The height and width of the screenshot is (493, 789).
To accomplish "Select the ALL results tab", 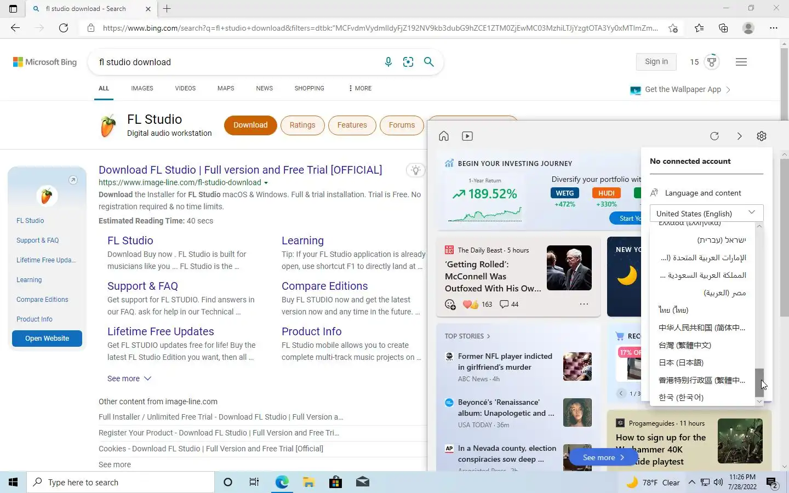I will tap(104, 88).
